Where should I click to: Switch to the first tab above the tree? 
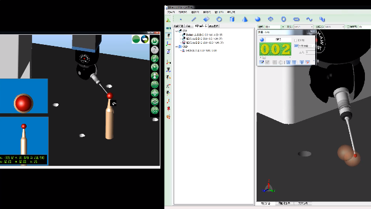pos(179,26)
